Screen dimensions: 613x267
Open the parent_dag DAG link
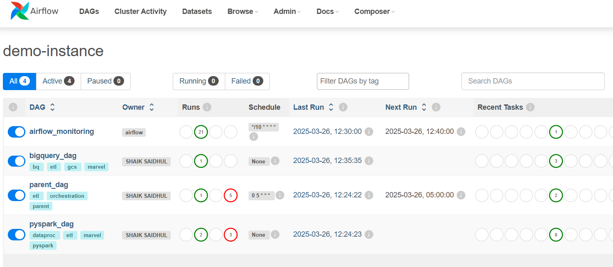(49, 185)
